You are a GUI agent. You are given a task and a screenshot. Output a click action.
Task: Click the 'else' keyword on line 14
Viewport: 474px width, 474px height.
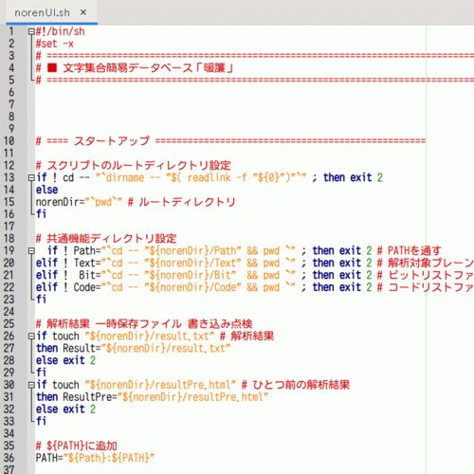[x=46, y=190]
